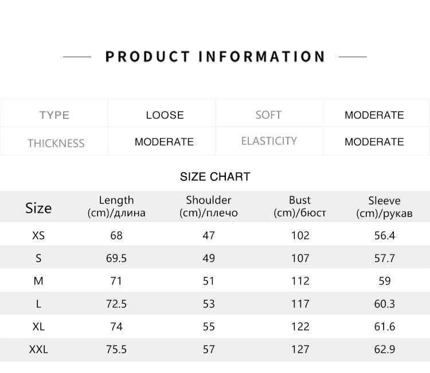Select the XS size row label
Image resolution: width=430 pixels, height=373 pixels.
pyautogui.click(x=38, y=235)
